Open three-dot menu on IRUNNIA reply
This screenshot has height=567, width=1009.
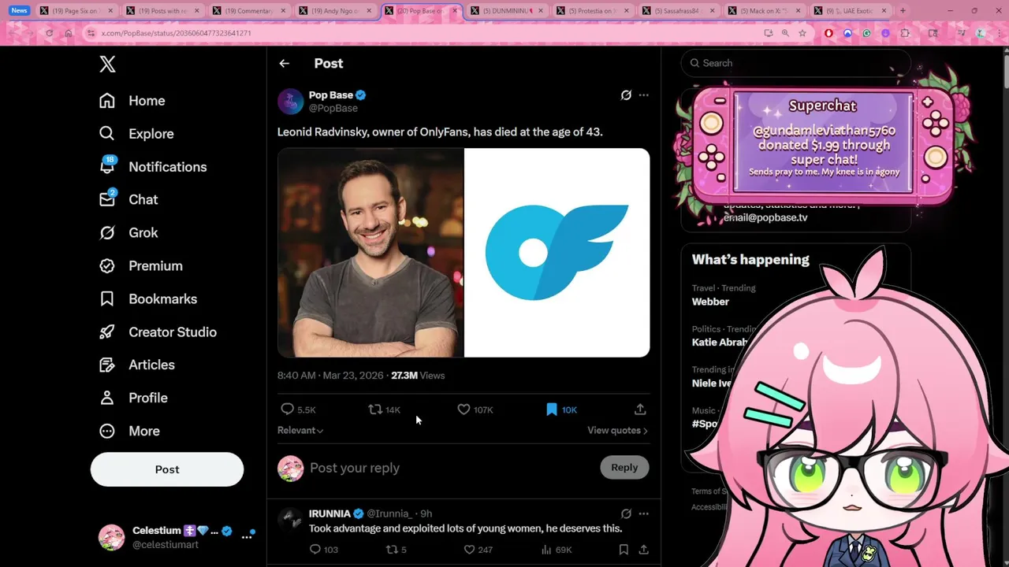coord(644,513)
